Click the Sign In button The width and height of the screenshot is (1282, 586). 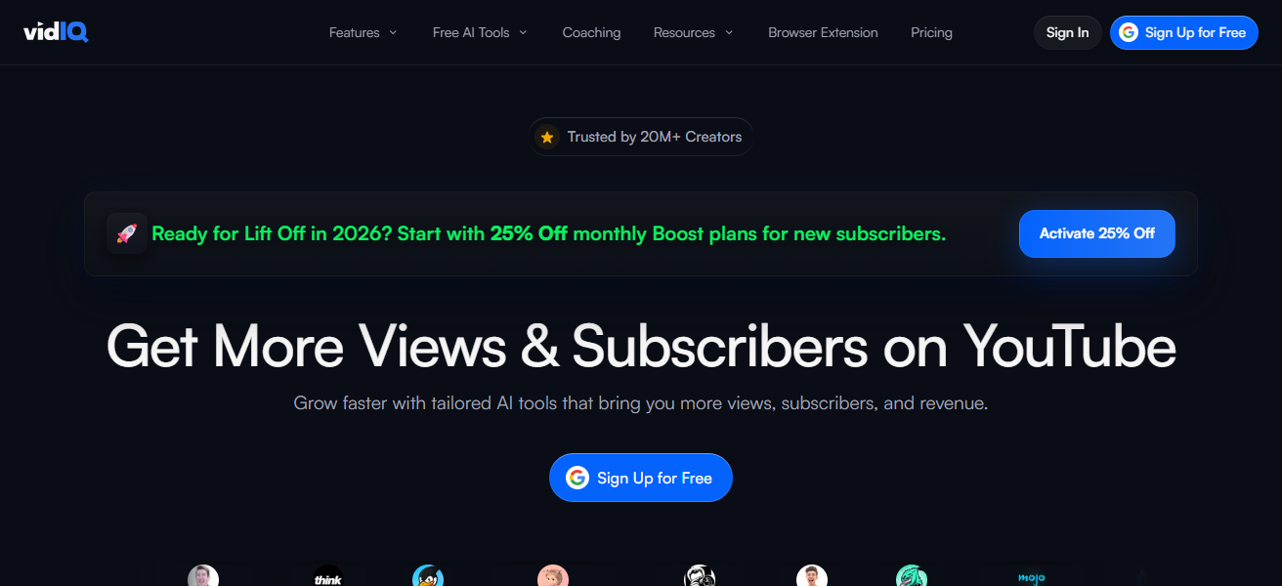(x=1067, y=32)
